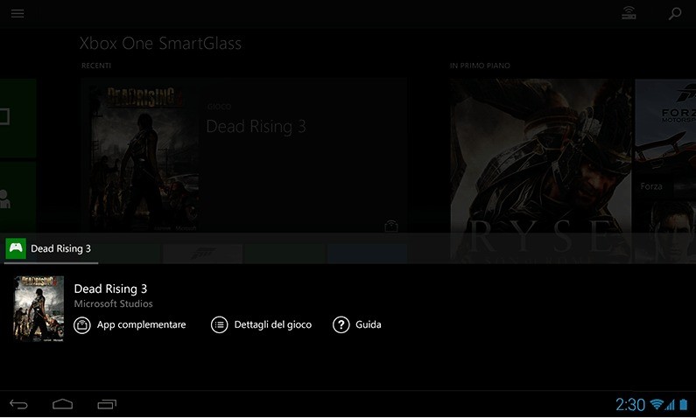Tap the Android back arrow

tap(18, 404)
